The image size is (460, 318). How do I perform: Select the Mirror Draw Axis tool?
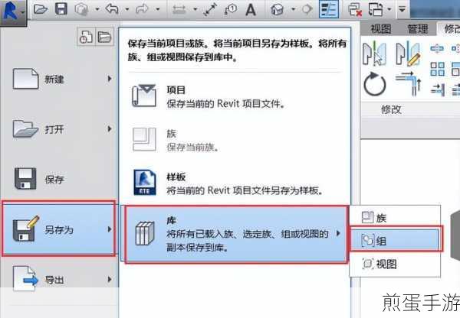point(409,54)
